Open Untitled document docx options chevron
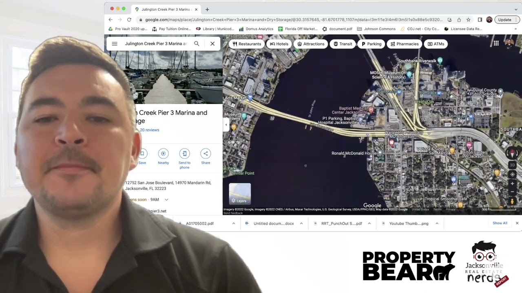522x293 pixels. tap(301, 223)
